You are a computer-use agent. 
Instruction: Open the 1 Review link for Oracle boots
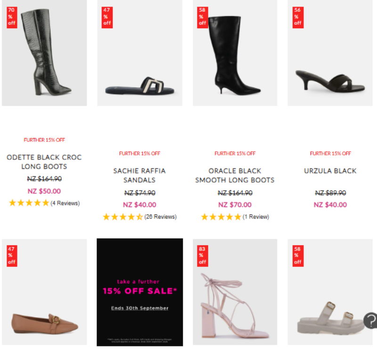[x=255, y=217]
